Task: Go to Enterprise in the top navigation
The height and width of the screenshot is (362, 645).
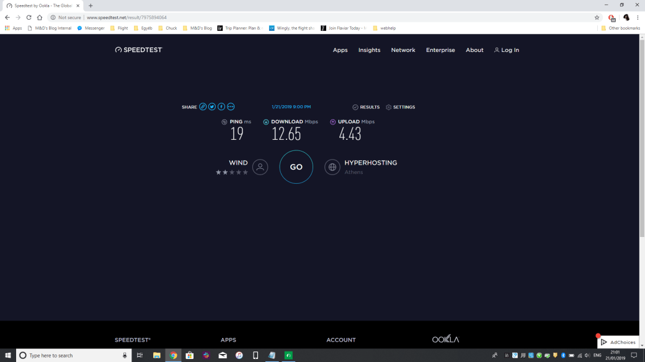Action: tap(440, 50)
